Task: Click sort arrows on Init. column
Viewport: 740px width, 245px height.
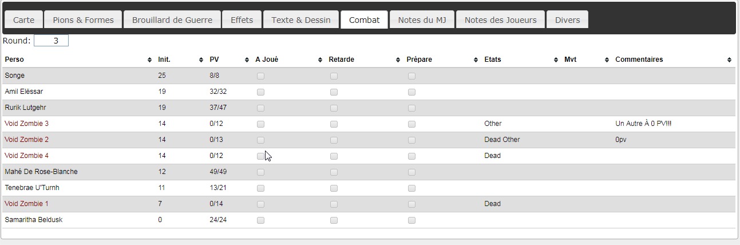Action: coord(201,60)
